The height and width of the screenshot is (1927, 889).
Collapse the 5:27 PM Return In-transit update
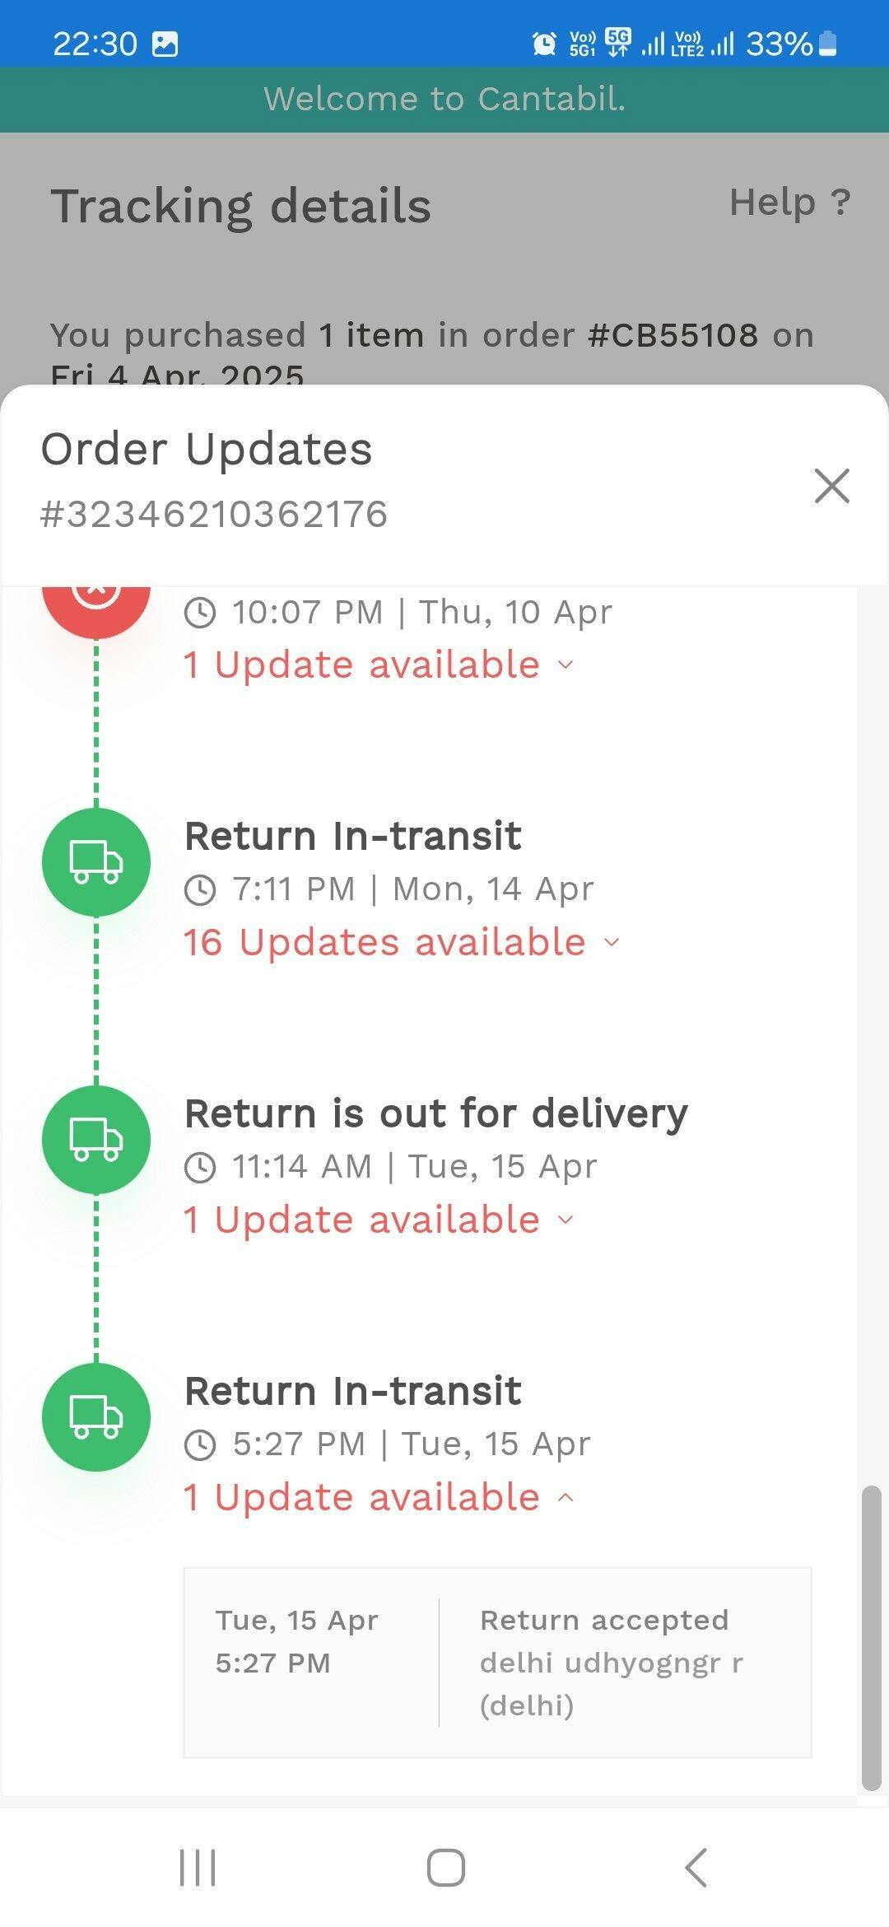tap(378, 1497)
